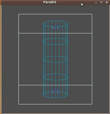Image resolution: width=110 pixels, height=114 pixels.
Task: Click the ParaDiS title bar text
Action: [x=50, y=2]
